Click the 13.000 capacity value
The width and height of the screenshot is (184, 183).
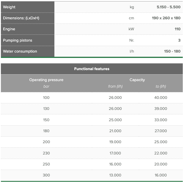pos(115,175)
